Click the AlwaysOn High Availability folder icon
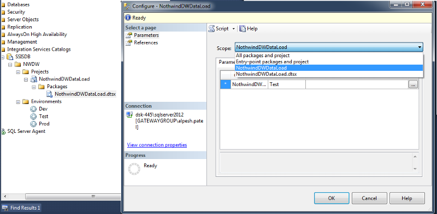437x214 pixels. pyautogui.click(x=3, y=35)
